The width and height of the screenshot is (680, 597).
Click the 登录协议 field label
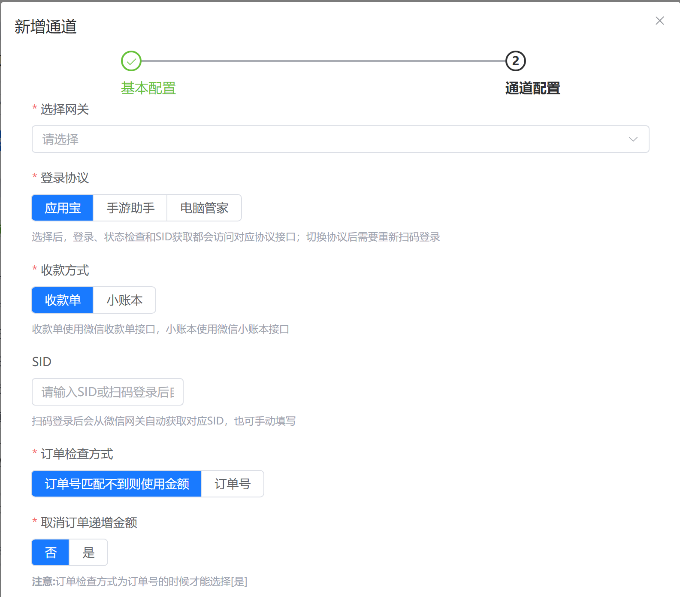65,178
